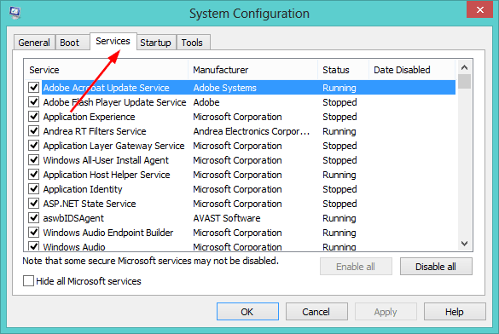Sort by Date Disabled column header
This screenshot has height=334, width=499.
[412, 70]
